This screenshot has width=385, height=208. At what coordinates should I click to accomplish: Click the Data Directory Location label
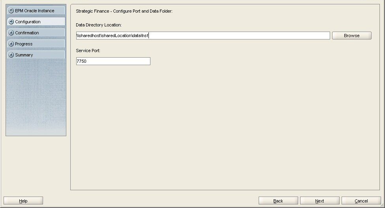click(x=99, y=25)
